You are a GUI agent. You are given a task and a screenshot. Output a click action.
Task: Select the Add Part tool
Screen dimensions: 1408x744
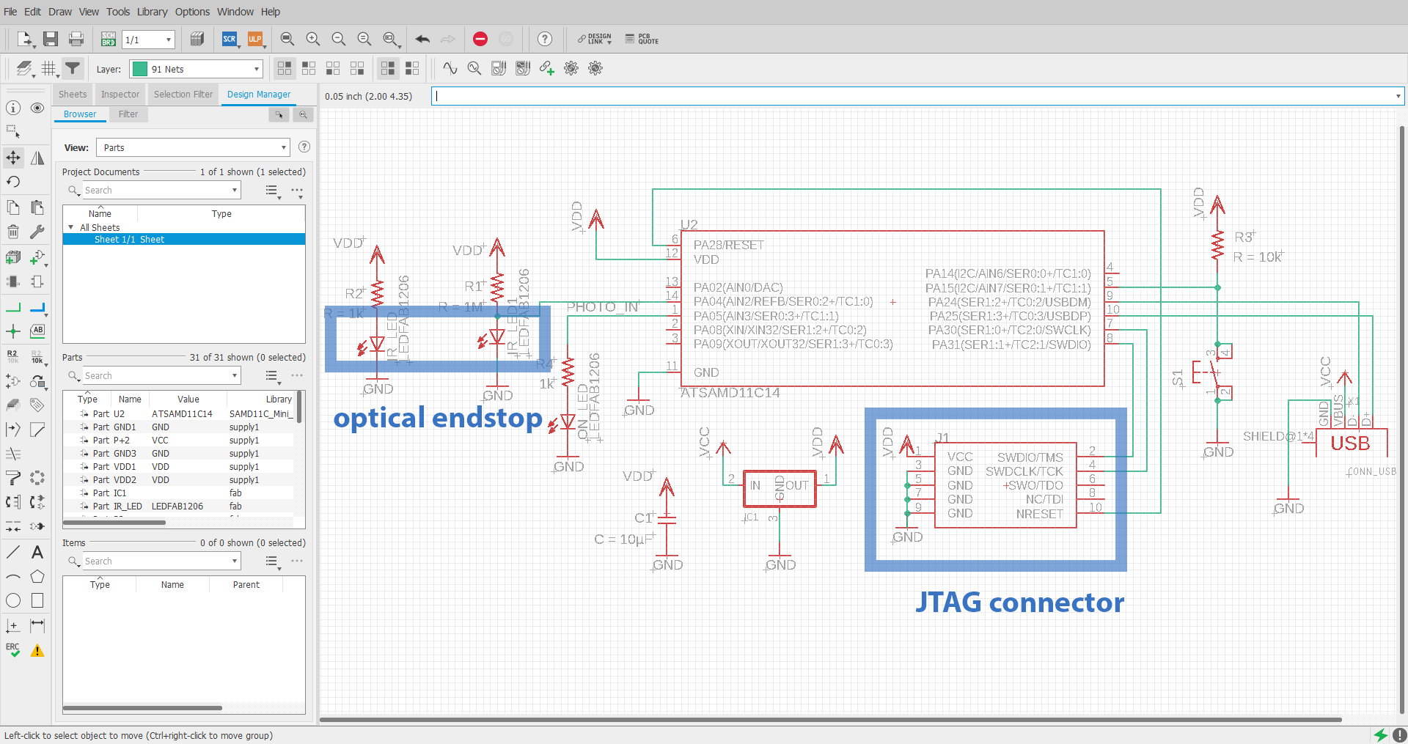pos(13,257)
